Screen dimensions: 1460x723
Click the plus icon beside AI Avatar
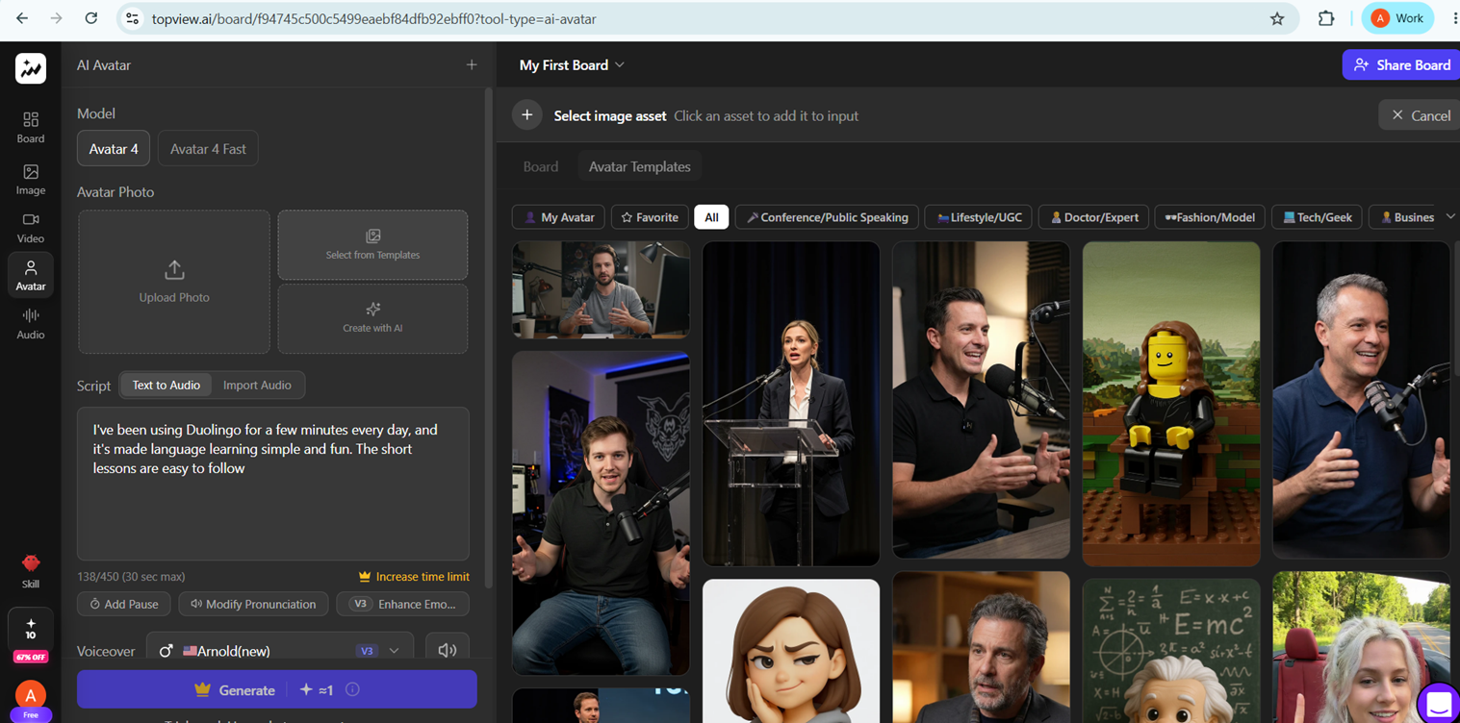472,65
